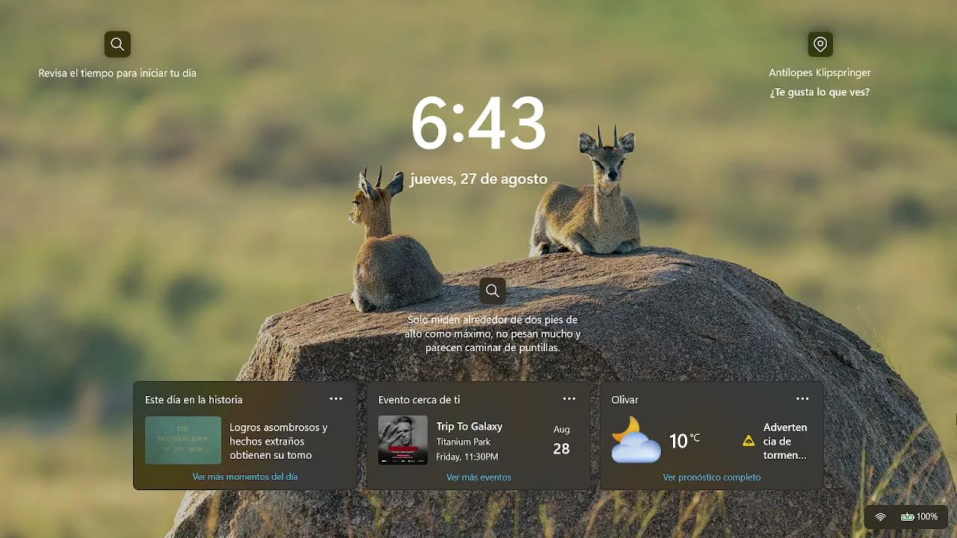The image size is (957, 538).
Task: Click the Solo miden alrededor de dos pies text
Action: click(493, 333)
